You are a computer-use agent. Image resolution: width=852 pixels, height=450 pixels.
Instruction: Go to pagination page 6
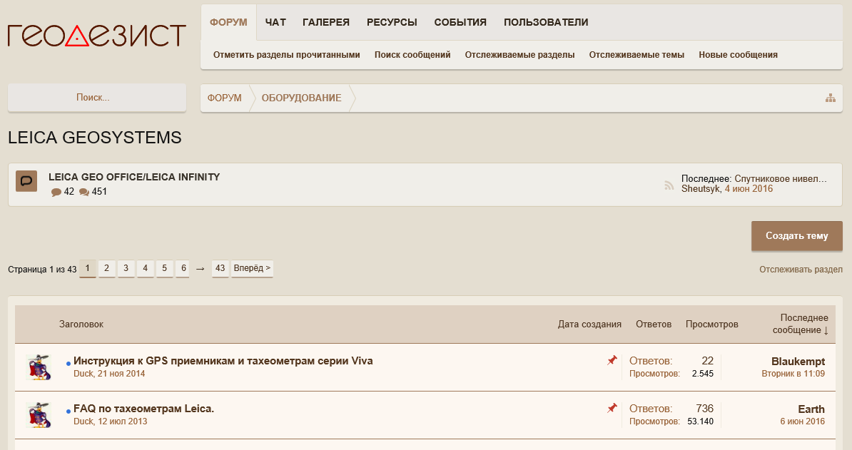point(183,268)
